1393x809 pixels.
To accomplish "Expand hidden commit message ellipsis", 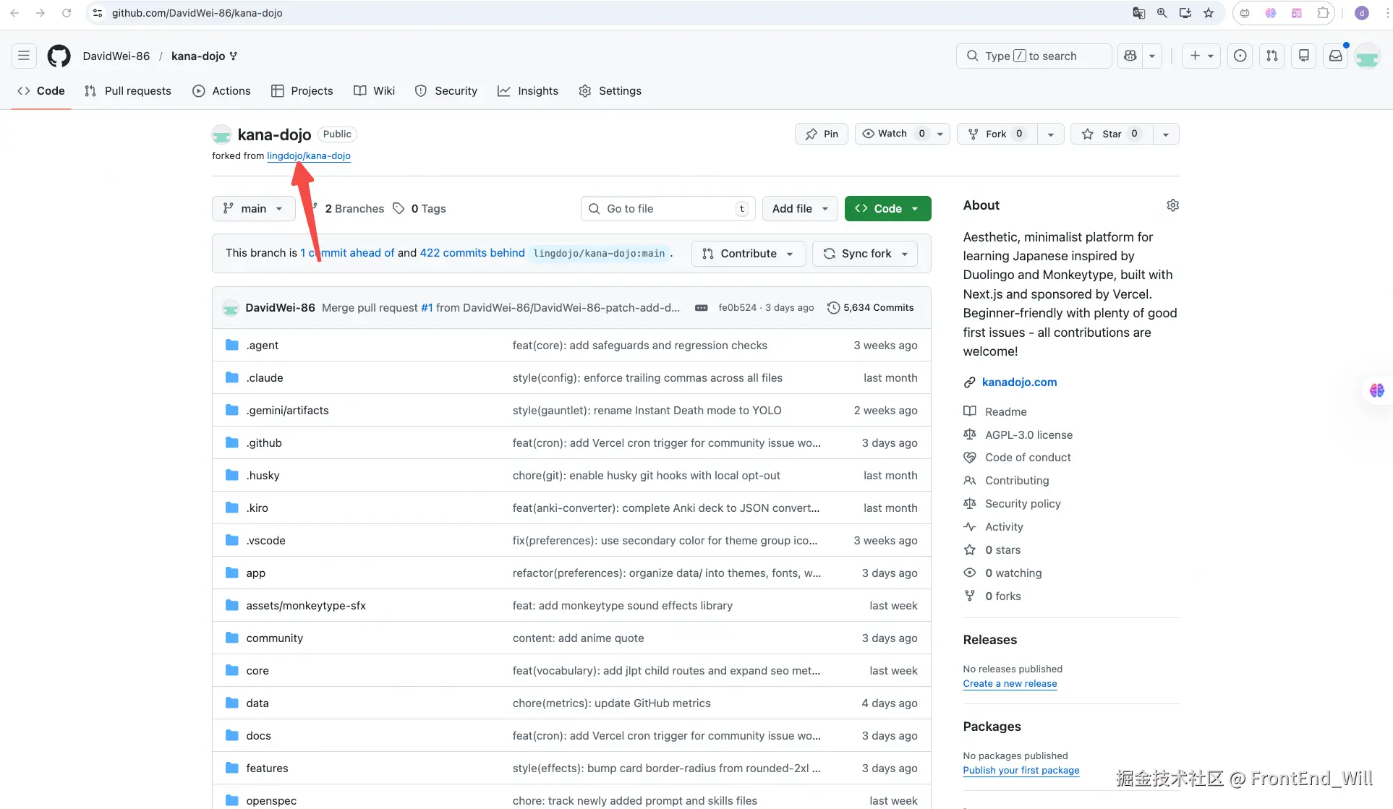I will click(701, 308).
